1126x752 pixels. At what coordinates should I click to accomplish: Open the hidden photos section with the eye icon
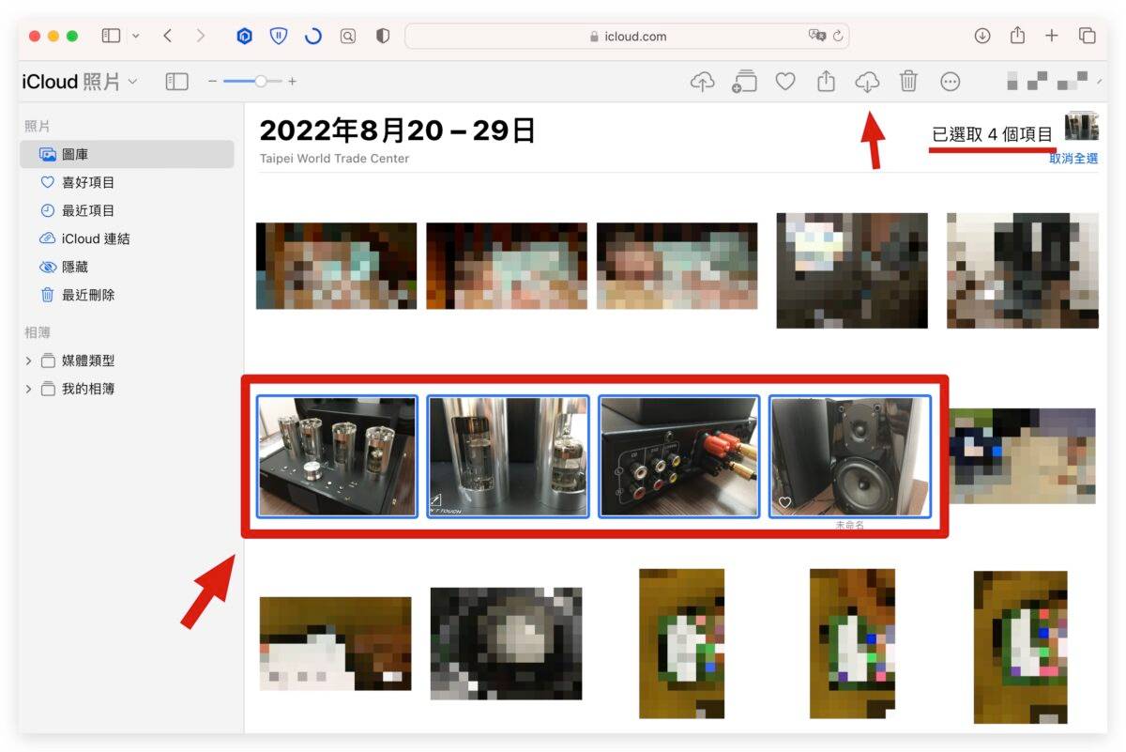[70, 267]
